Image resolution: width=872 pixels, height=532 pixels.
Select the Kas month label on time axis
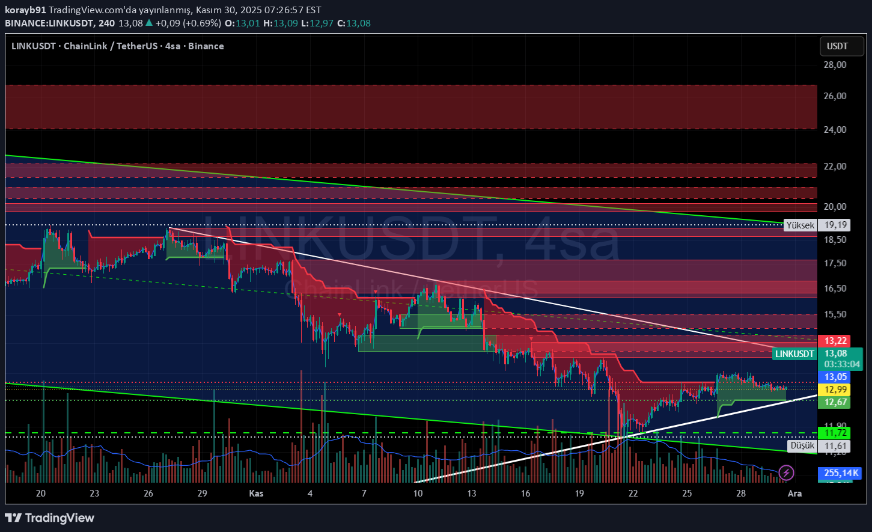tap(256, 494)
